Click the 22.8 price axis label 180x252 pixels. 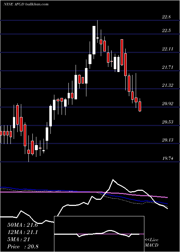pyautogui.click(x=166, y=17)
